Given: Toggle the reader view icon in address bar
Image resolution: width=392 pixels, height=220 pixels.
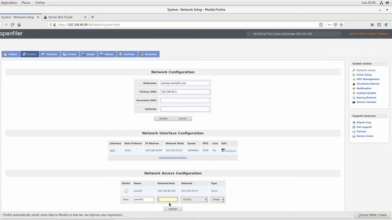Looking at the screenshot, I should pos(321,24).
